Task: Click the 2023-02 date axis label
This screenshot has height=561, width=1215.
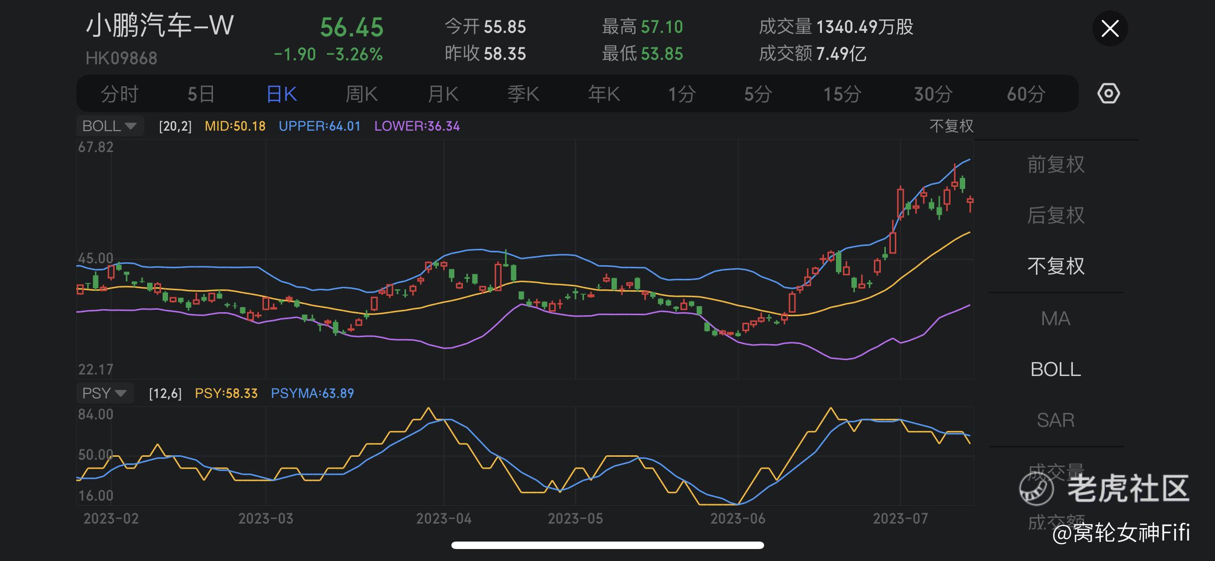Action: (111, 519)
